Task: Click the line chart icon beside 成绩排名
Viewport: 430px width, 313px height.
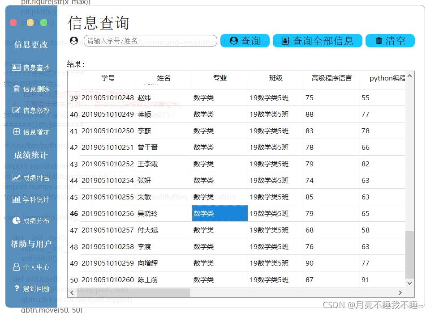Action: pyautogui.click(x=17, y=178)
